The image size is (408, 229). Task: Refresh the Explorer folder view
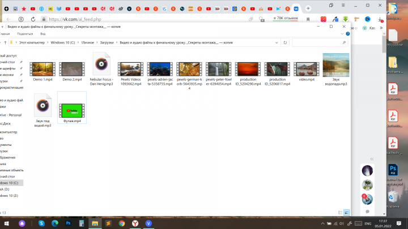tap(285, 42)
